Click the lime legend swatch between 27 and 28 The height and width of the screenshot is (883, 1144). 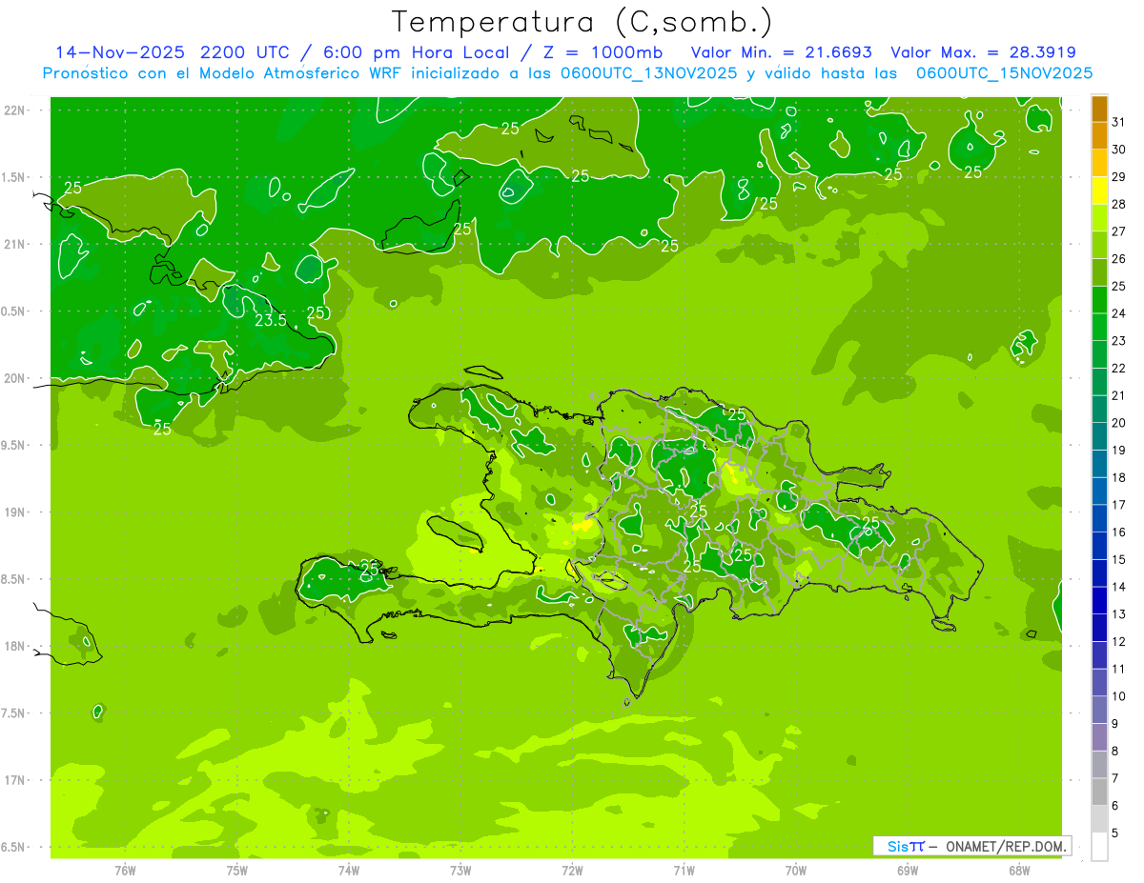click(x=1099, y=218)
